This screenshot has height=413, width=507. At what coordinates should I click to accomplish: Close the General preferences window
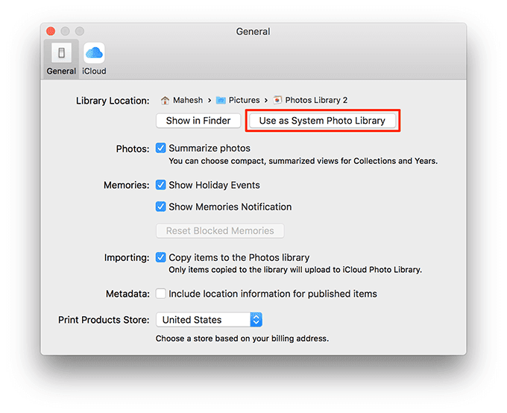(51, 31)
